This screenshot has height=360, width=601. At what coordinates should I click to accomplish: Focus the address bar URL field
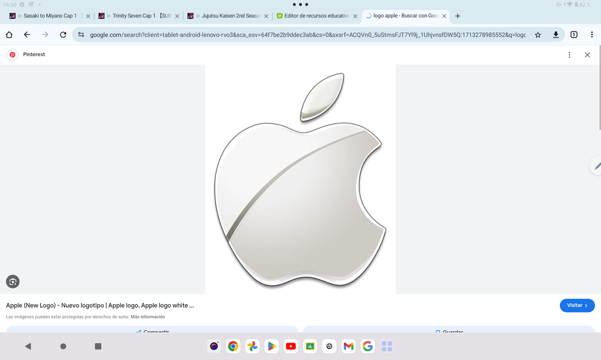[308, 35]
